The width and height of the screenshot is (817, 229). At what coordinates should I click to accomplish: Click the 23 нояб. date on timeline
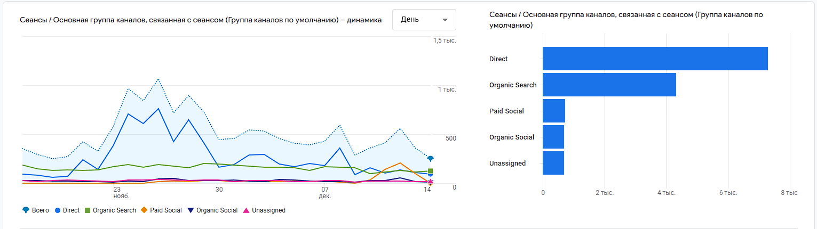(x=117, y=192)
